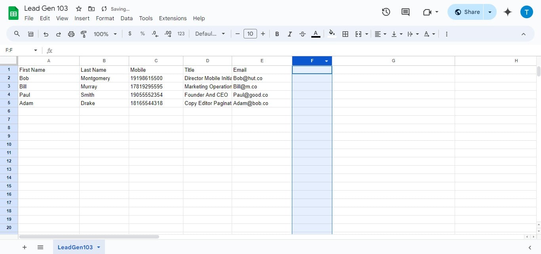Open the Print dialog icon
The height and width of the screenshot is (254, 541).
71,34
